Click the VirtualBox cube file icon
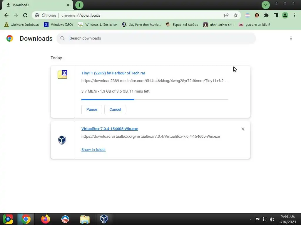Viewport: 301px width, 225px height. [x=62, y=140]
